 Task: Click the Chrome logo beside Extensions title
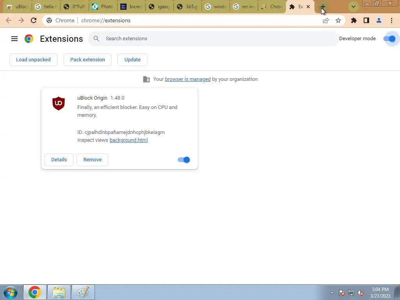pos(29,39)
